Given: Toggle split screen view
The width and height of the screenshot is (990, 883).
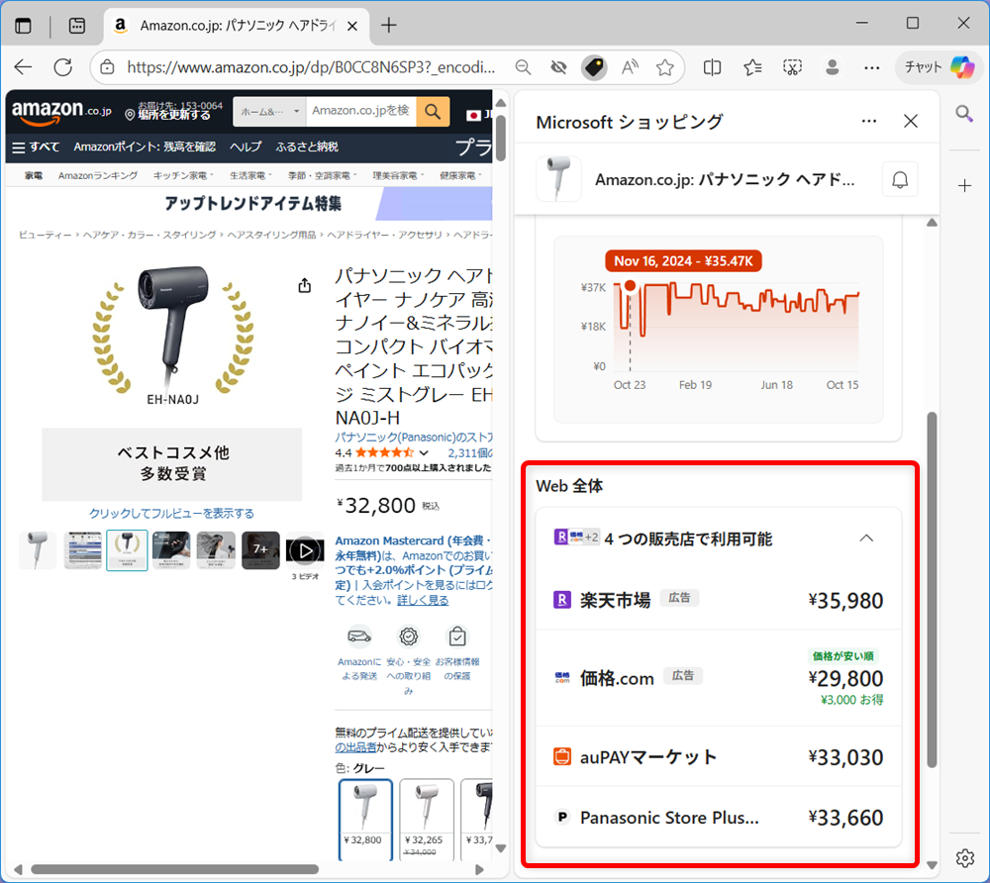Looking at the screenshot, I should pyautogui.click(x=712, y=67).
